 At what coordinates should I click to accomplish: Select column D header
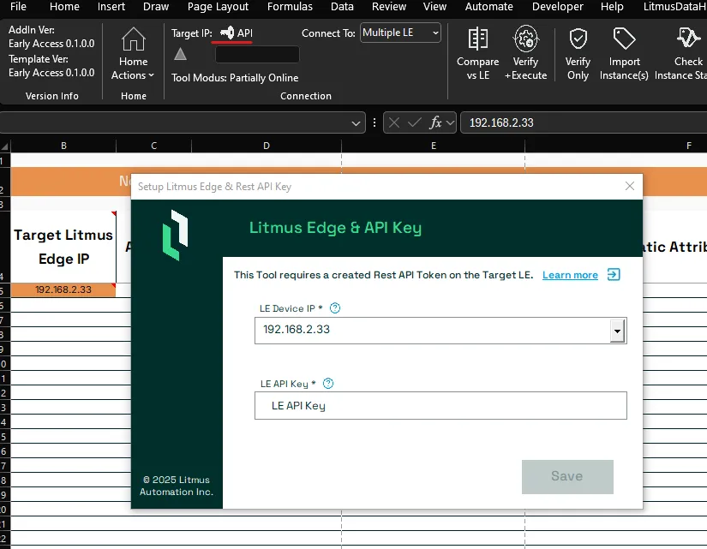pos(267,146)
